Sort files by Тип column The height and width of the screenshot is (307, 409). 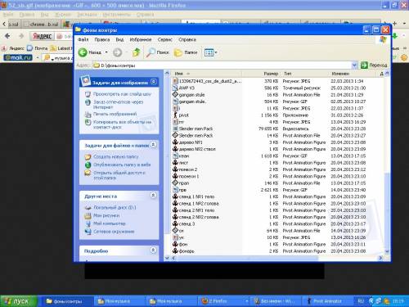click(x=304, y=74)
